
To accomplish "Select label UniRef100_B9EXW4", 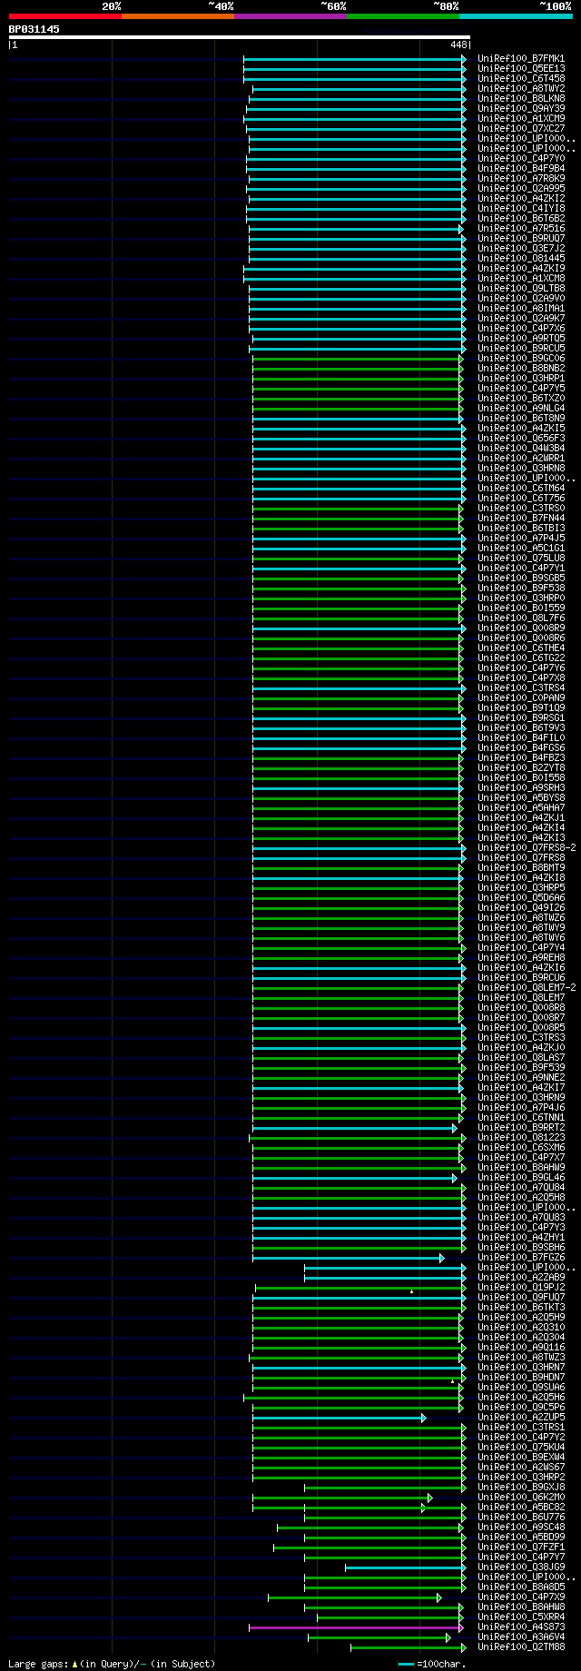I will coord(521,1457).
